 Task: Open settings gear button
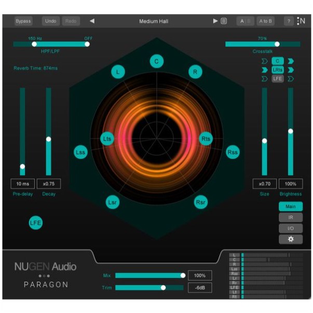[291, 239]
